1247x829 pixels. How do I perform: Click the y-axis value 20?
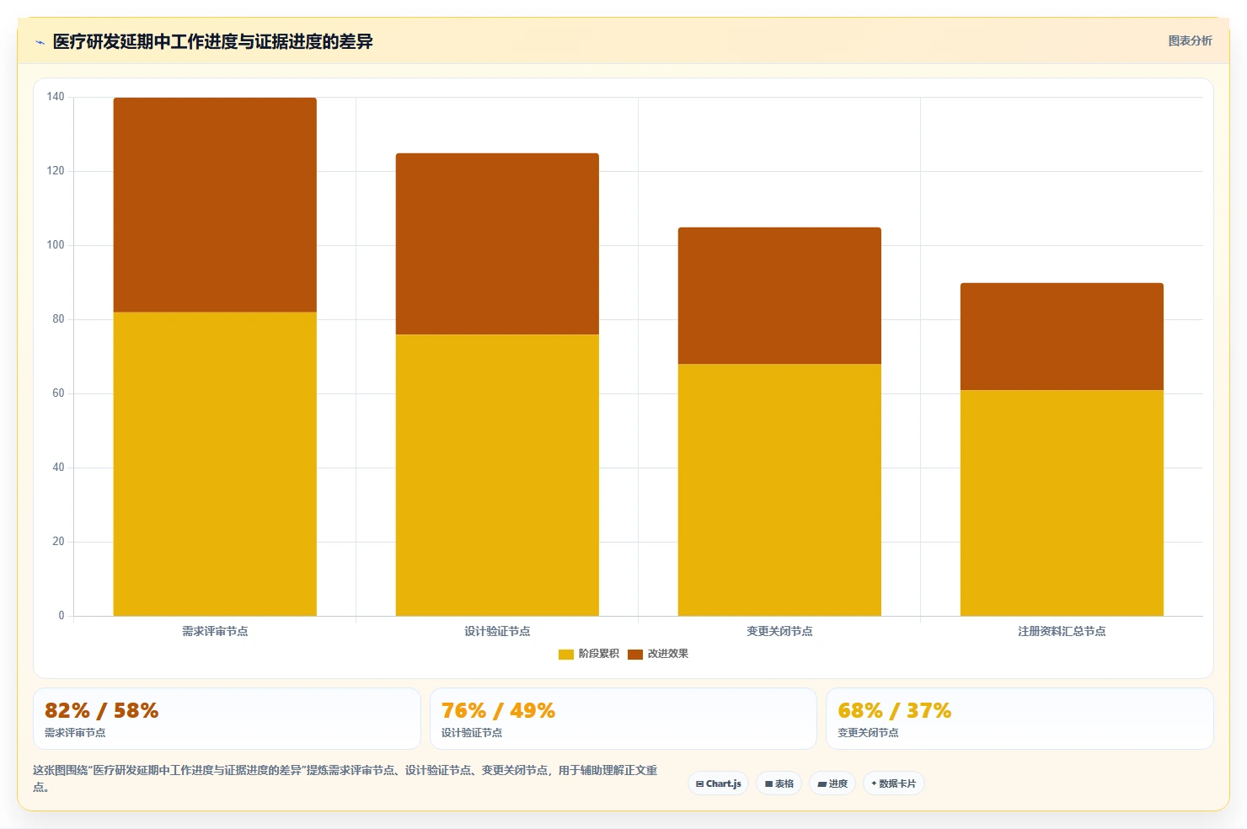pos(58,542)
